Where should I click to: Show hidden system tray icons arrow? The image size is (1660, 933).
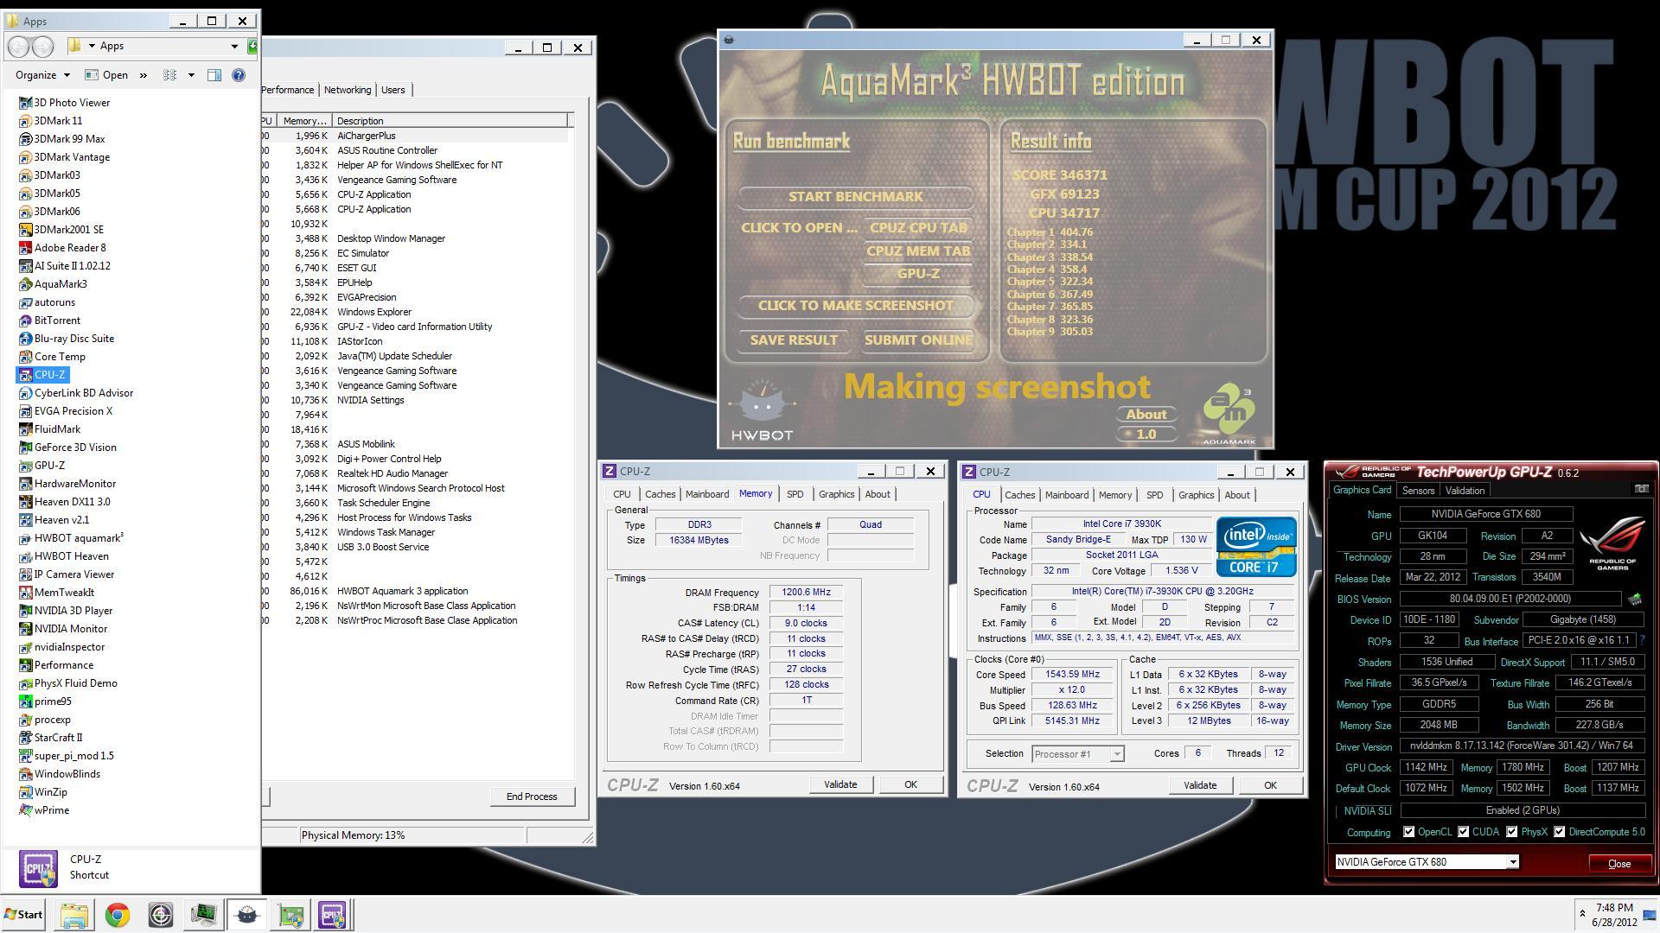pos(1582,913)
